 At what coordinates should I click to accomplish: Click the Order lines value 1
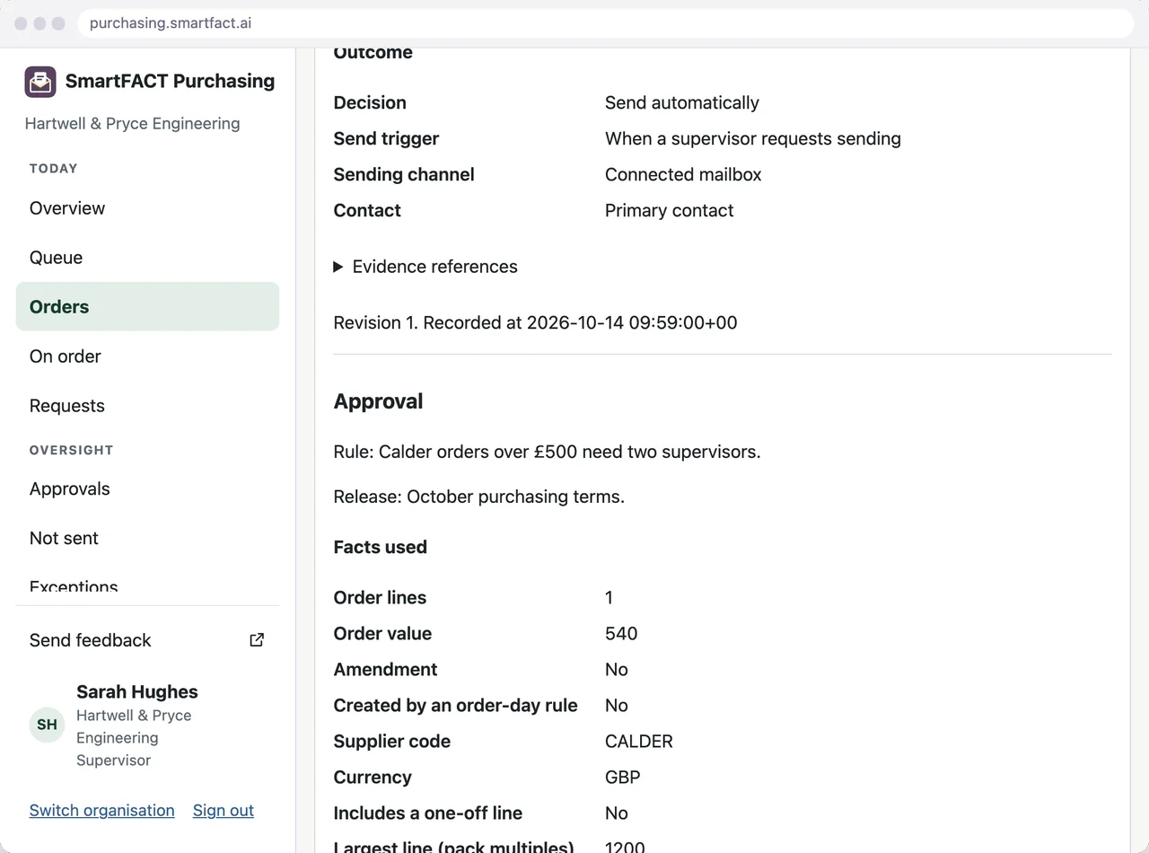(x=610, y=598)
